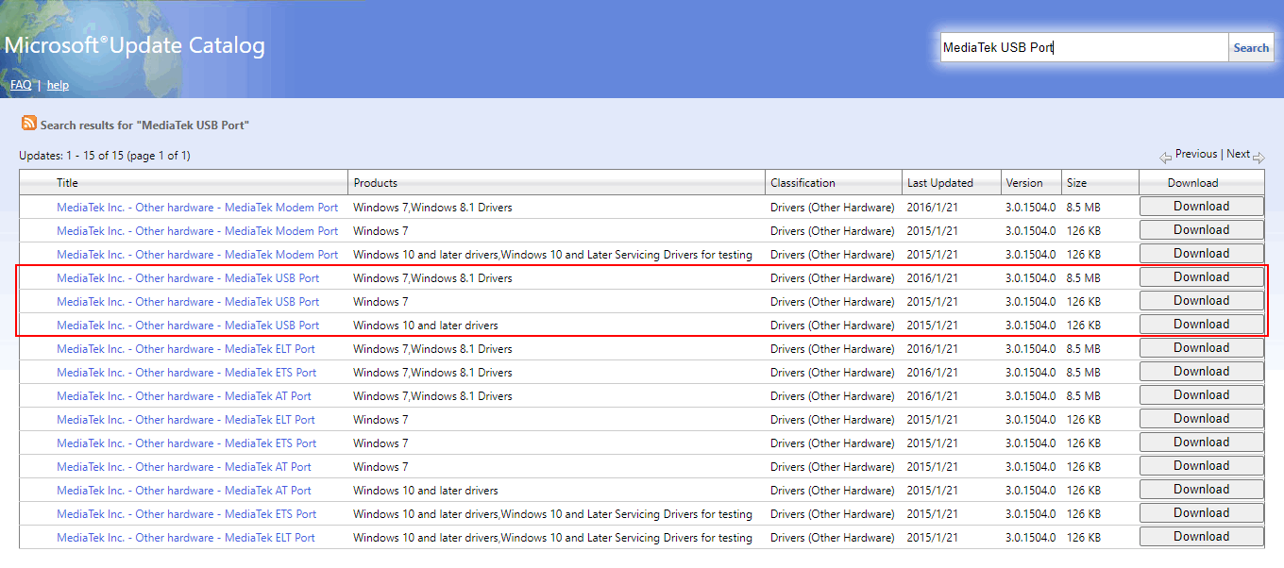
Task: Download USB Port driver for Windows 7,Windows 8.1
Action: coord(1201,277)
